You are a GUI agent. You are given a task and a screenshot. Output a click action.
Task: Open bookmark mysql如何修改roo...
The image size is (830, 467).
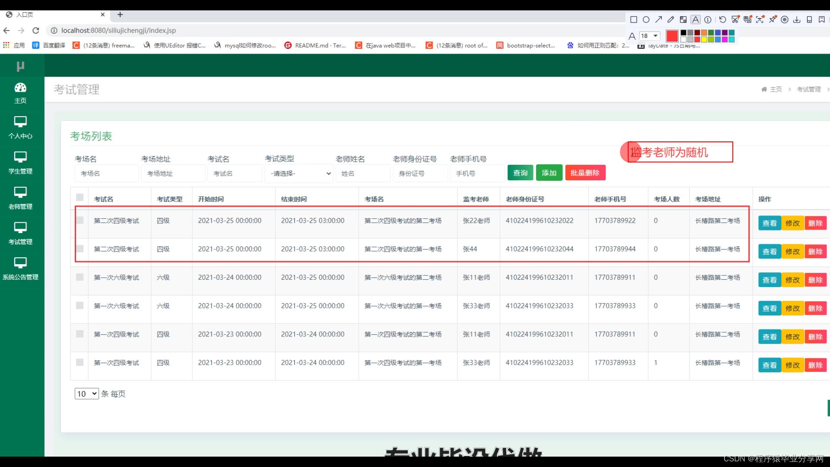click(x=245, y=45)
